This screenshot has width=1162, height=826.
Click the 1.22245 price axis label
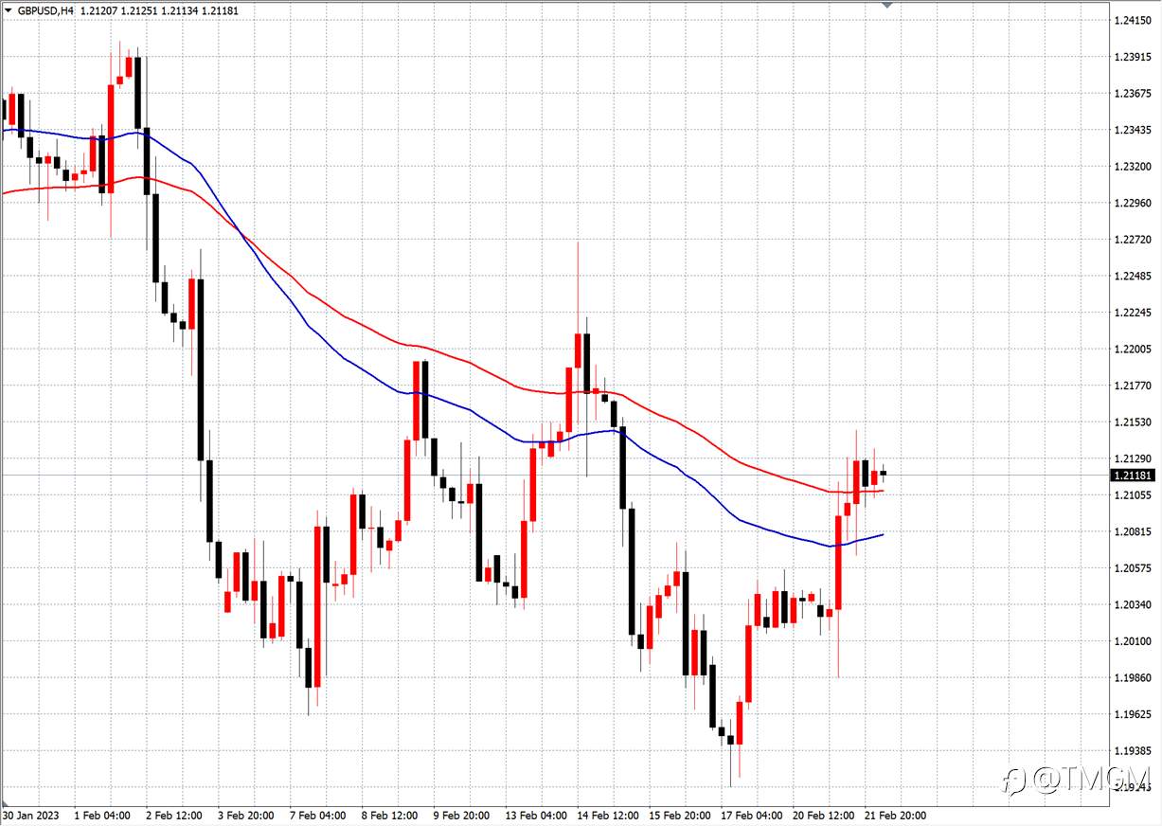1133,313
